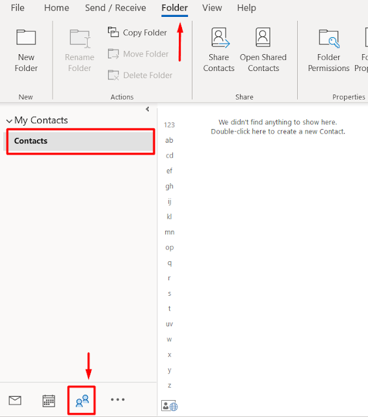
Task: Create a New Folder from the ribbon
Action: point(26,51)
